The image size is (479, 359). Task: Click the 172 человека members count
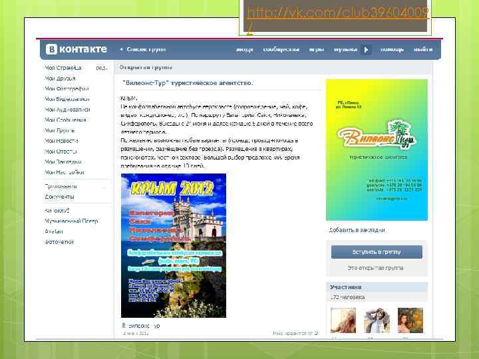click(x=347, y=297)
